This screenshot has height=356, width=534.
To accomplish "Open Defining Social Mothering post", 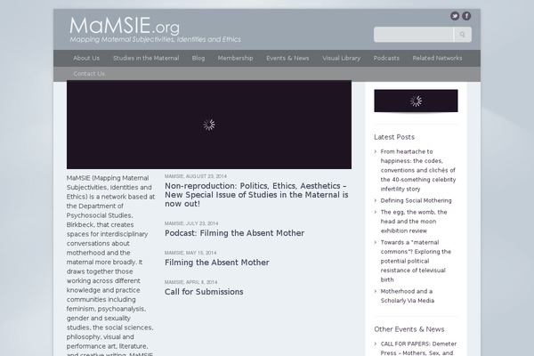I will tap(416, 200).
